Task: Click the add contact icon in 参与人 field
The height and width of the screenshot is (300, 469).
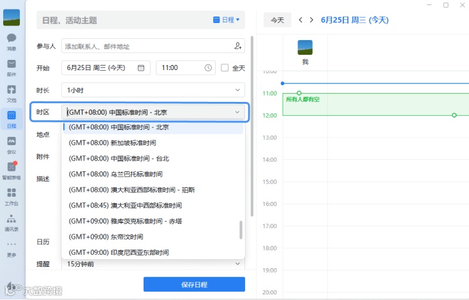Action: click(x=238, y=46)
